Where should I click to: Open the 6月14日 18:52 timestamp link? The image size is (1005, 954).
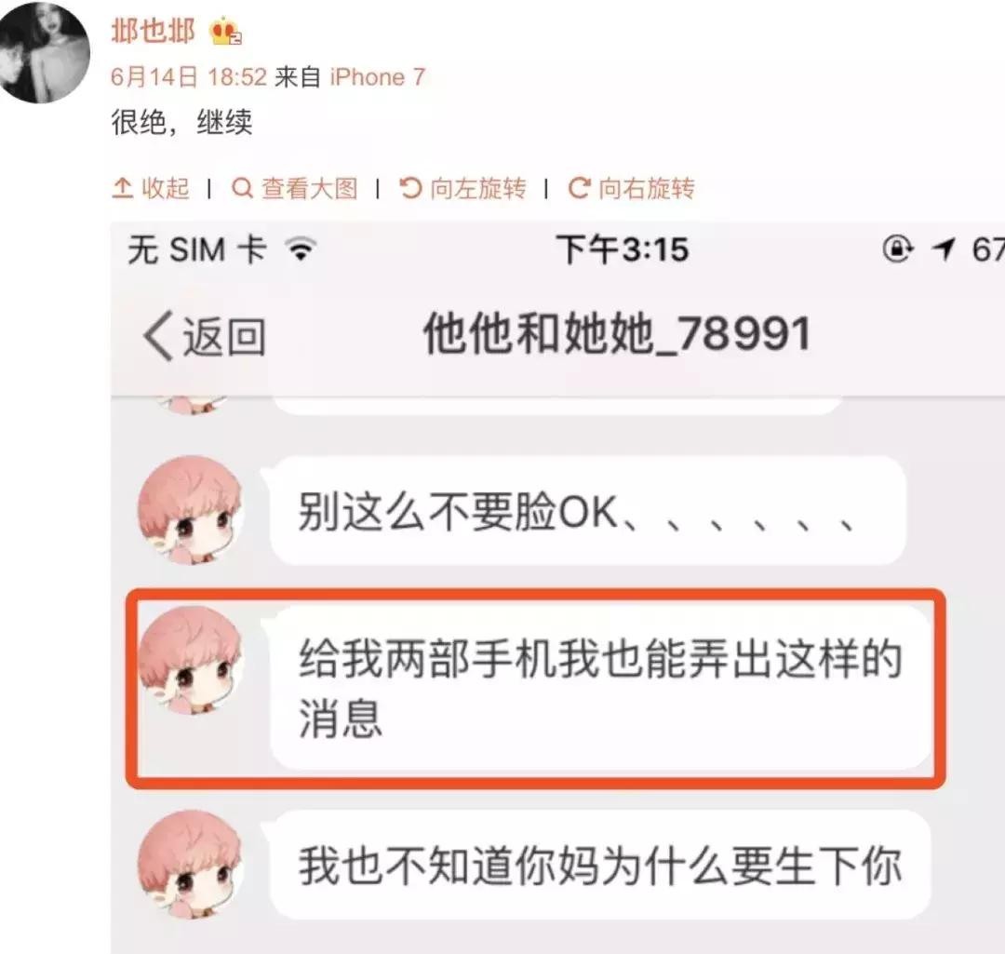click(188, 77)
